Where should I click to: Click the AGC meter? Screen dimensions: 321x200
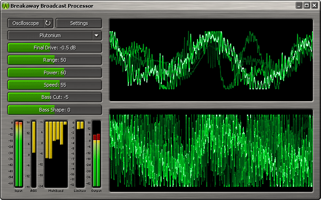pos(33,154)
